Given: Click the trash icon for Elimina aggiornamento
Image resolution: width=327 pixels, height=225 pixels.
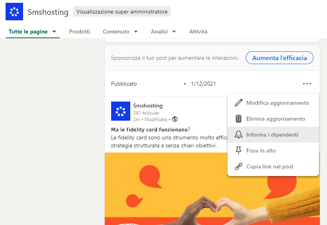Looking at the screenshot, I should click(239, 119).
